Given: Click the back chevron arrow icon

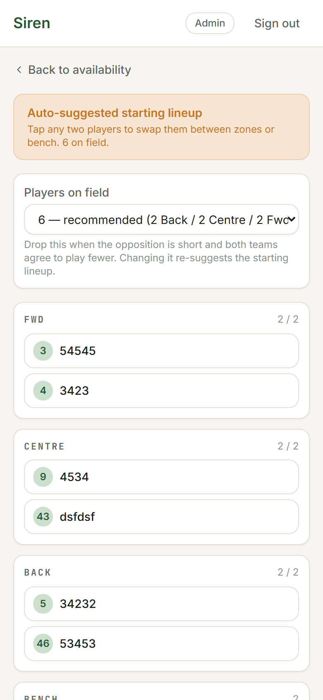Looking at the screenshot, I should (19, 70).
